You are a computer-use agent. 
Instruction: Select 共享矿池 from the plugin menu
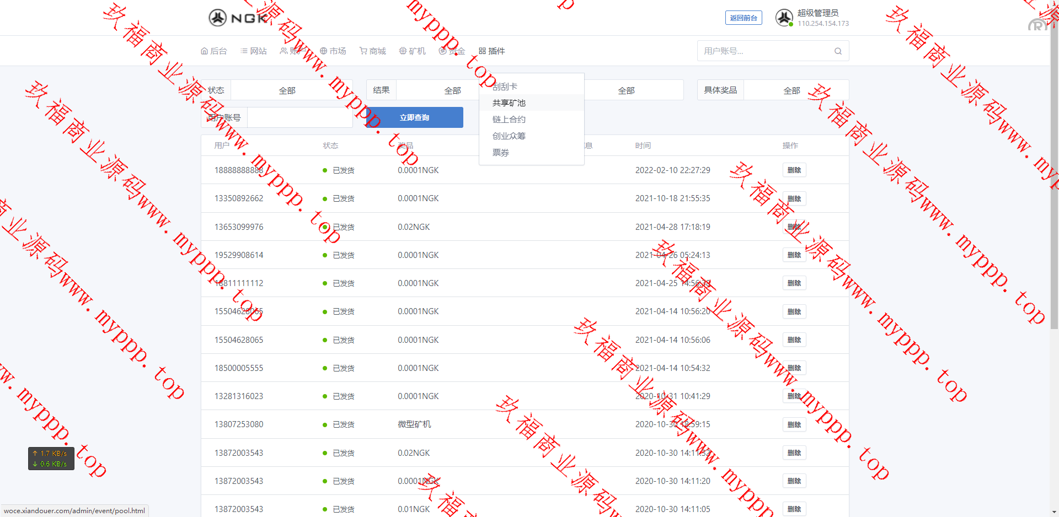509,103
